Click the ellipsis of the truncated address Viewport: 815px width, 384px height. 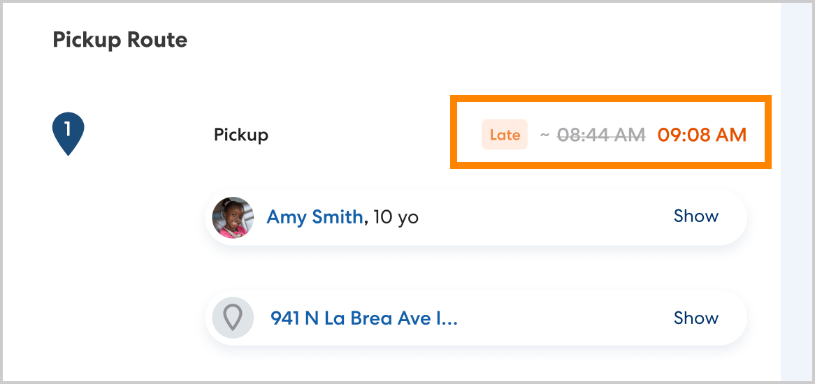click(451, 320)
